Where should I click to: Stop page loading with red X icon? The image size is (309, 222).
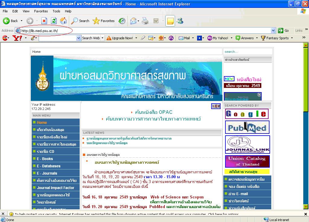tap(44, 21)
